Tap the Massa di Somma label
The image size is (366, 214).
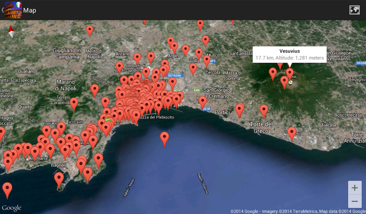click(x=233, y=75)
